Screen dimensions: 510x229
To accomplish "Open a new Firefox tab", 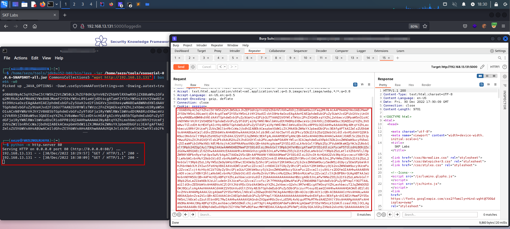I will tap(65, 15).
